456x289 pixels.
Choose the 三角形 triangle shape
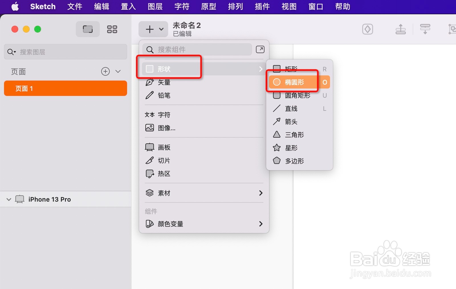300,135
